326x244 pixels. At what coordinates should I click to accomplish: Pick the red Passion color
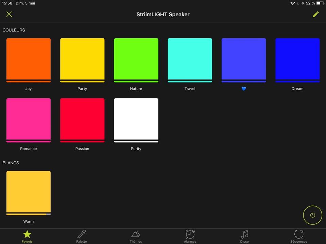(x=82, y=120)
